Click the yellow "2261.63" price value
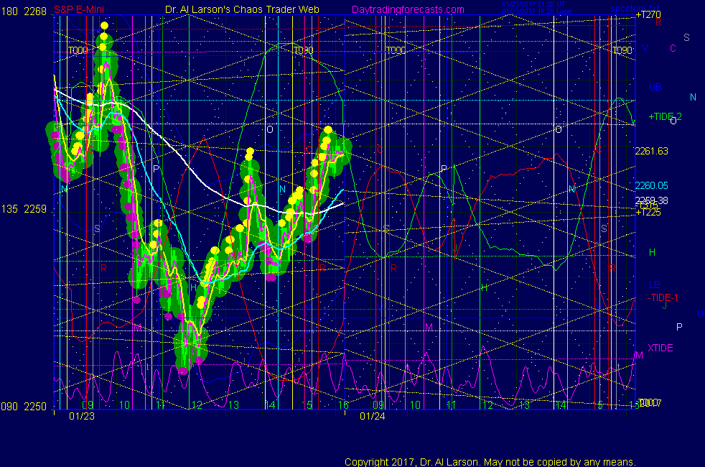 pyautogui.click(x=651, y=151)
